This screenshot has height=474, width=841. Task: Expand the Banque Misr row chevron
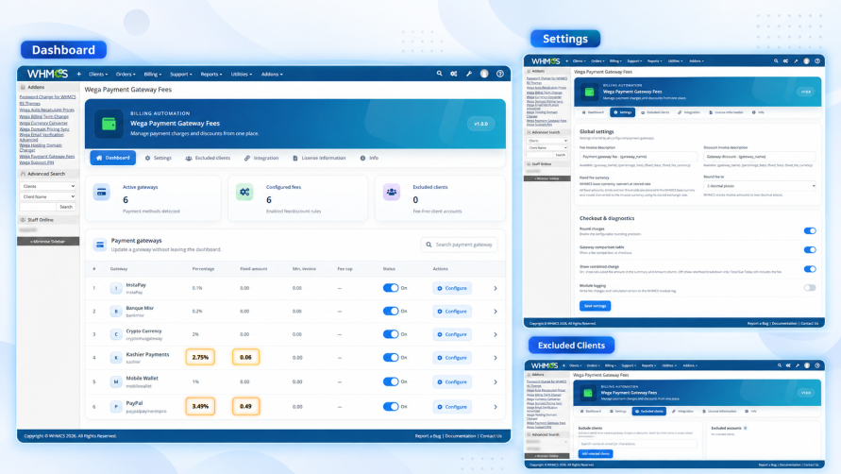495,312
